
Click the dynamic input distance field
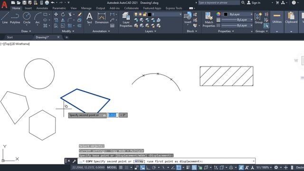(113, 115)
